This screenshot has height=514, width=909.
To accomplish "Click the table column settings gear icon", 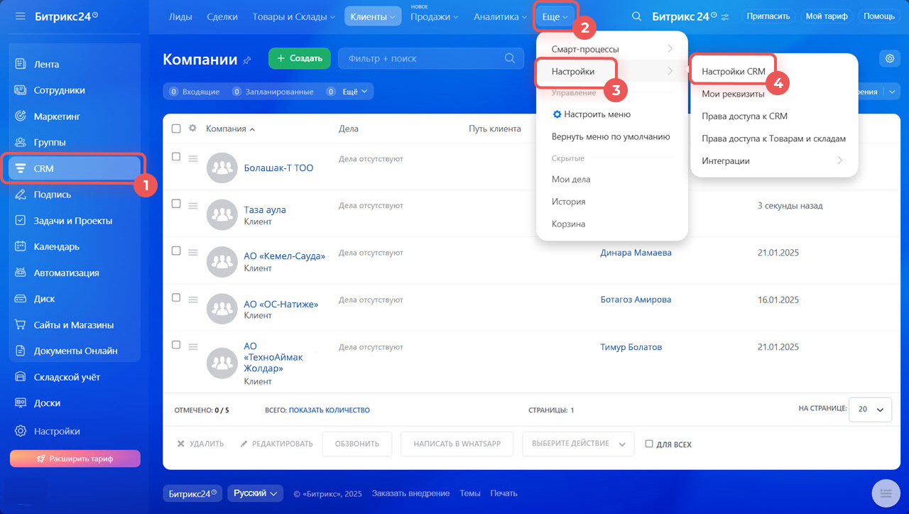I will pyautogui.click(x=192, y=128).
